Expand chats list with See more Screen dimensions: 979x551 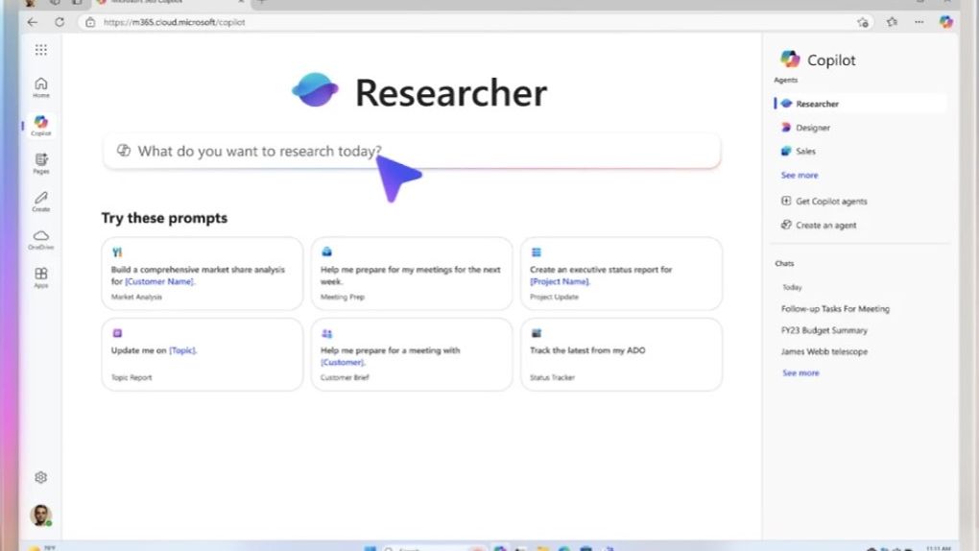[800, 372]
